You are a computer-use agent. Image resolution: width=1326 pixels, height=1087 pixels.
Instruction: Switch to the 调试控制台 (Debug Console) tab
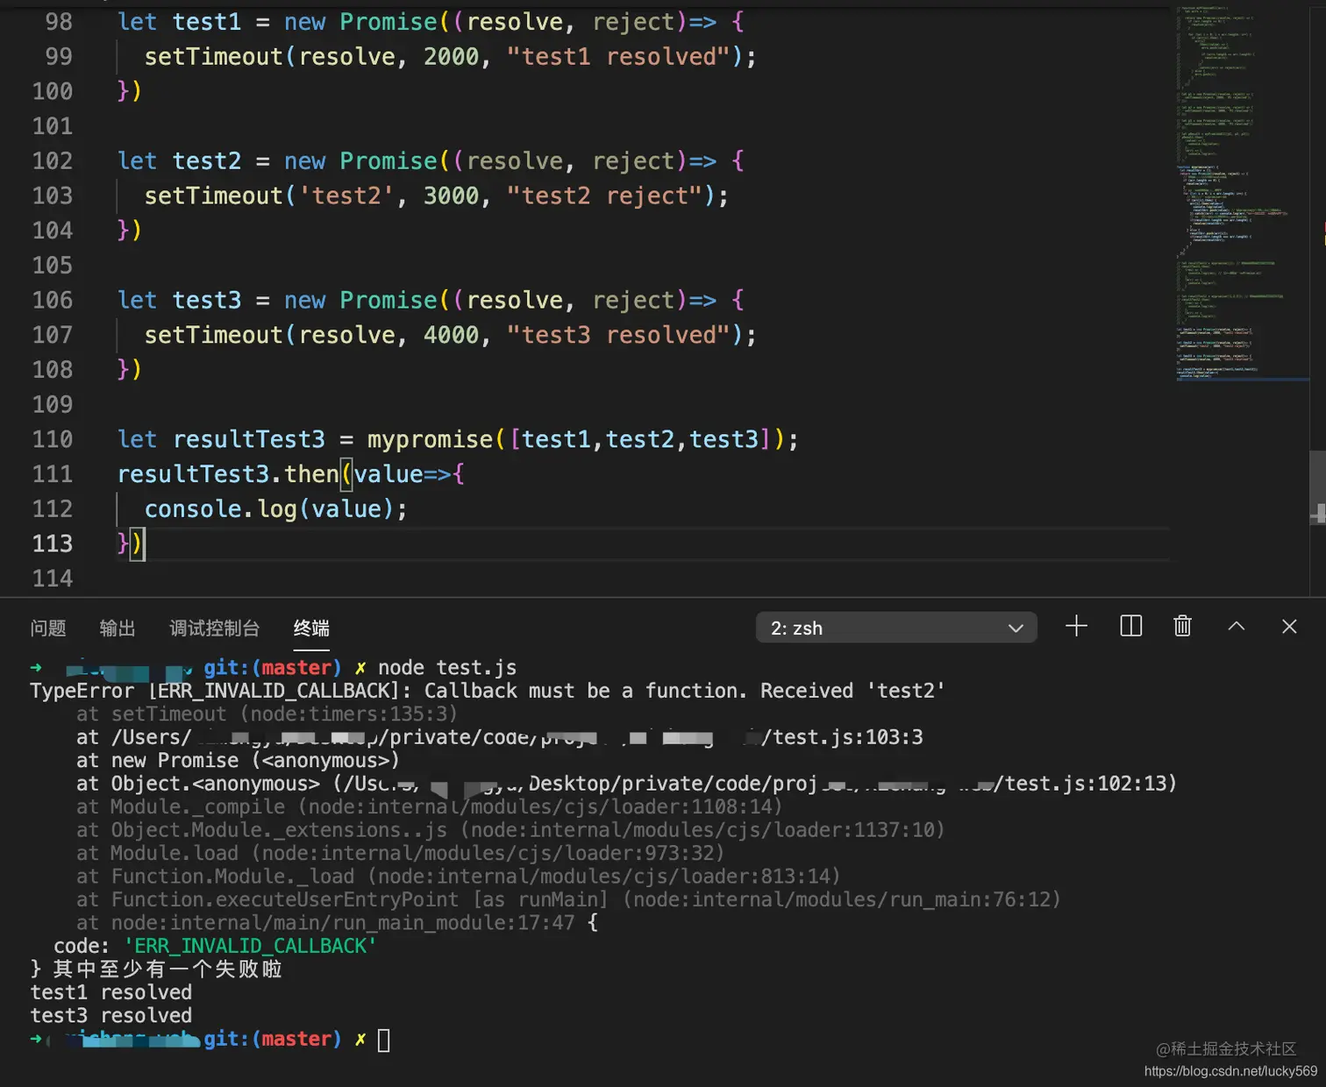point(215,628)
